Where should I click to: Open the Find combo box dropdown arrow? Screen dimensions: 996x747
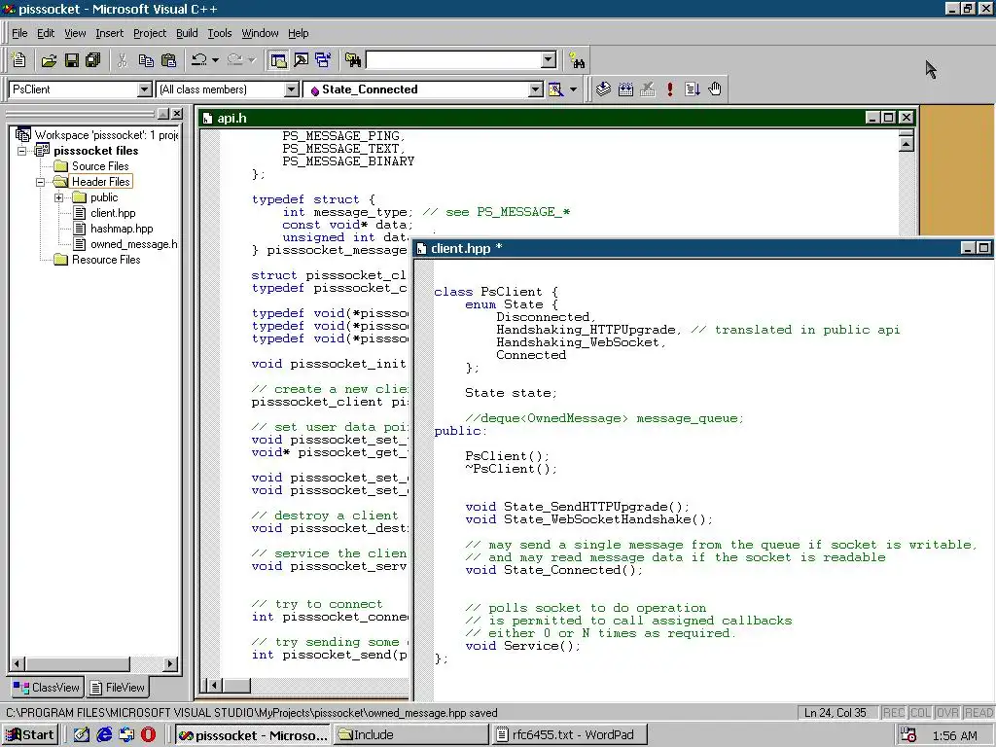[549, 60]
